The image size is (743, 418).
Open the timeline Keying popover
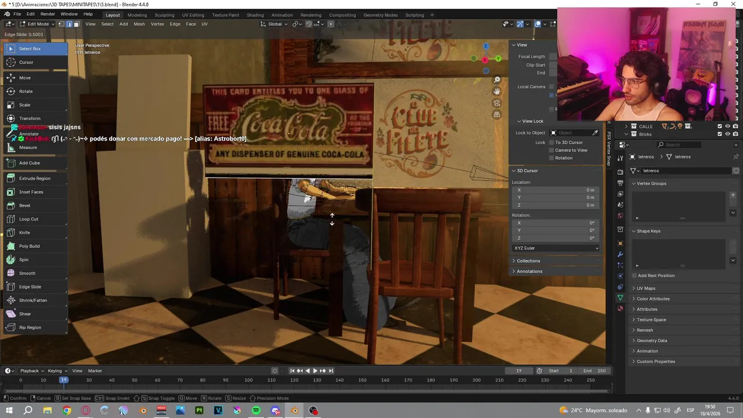57,370
